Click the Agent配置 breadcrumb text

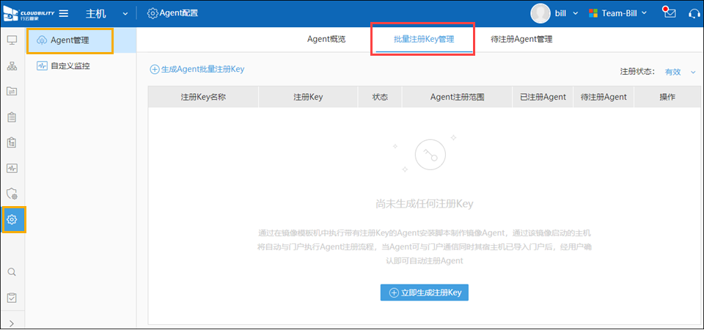point(179,13)
